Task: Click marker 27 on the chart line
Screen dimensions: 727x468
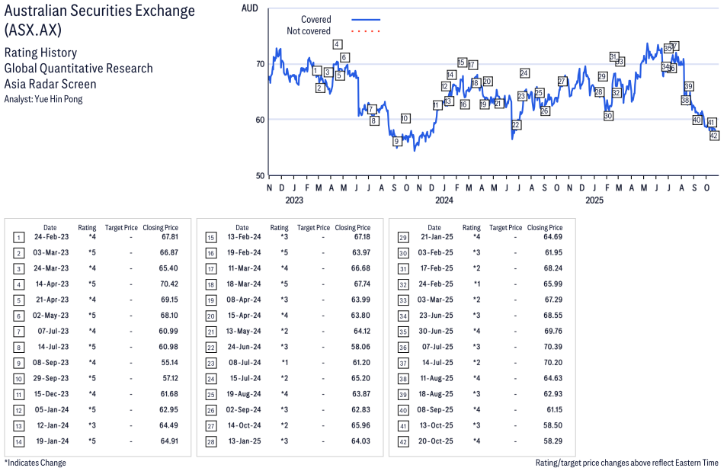Action: [x=562, y=82]
